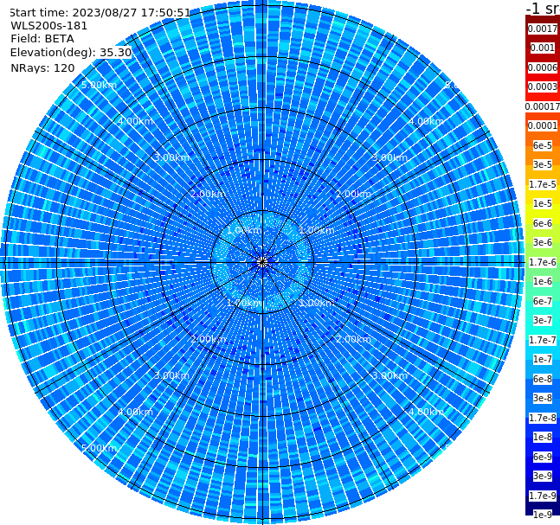Click the 1e-9 colorbar minimum label
This screenshot has width=560, height=525.
point(543,515)
